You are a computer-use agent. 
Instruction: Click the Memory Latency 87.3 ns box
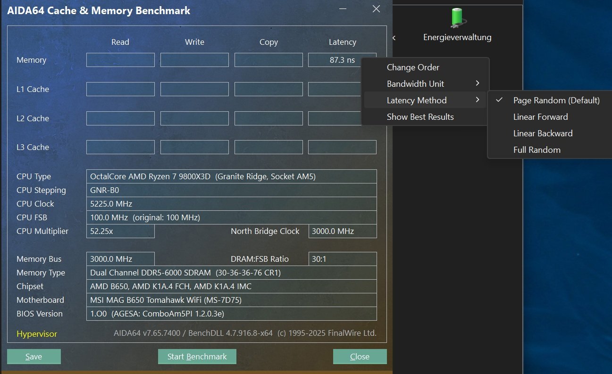coord(342,60)
